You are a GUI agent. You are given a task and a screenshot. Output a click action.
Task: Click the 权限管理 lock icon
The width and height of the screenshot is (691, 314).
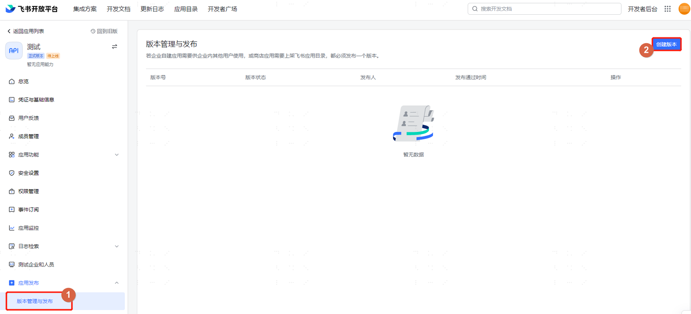tap(12, 191)
